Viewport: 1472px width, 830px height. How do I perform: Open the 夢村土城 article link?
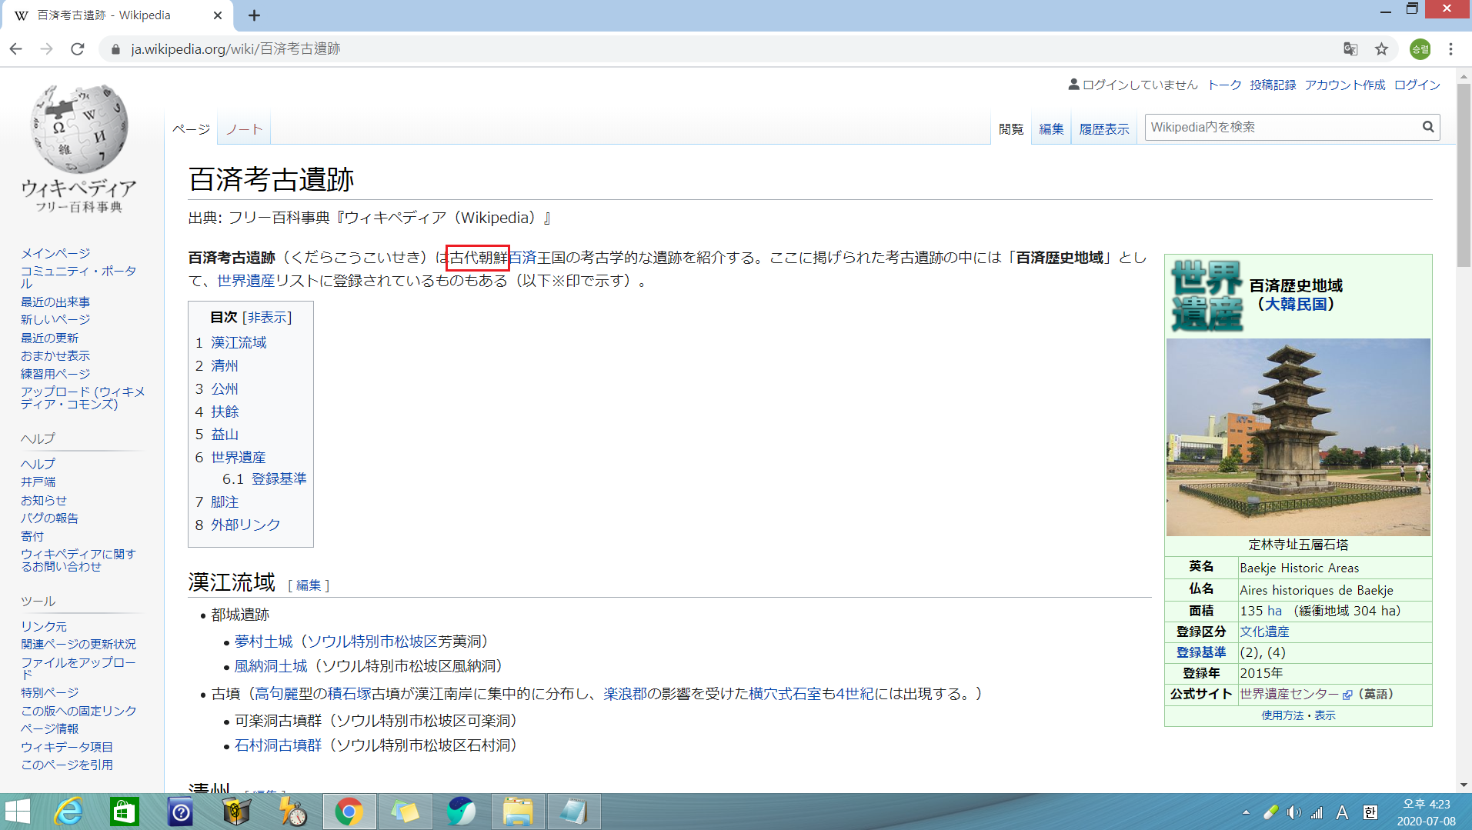(x=264, y=642)
